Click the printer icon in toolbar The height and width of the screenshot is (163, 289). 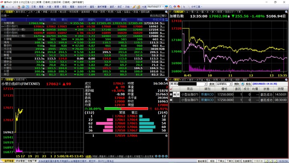tap(23, 7)
